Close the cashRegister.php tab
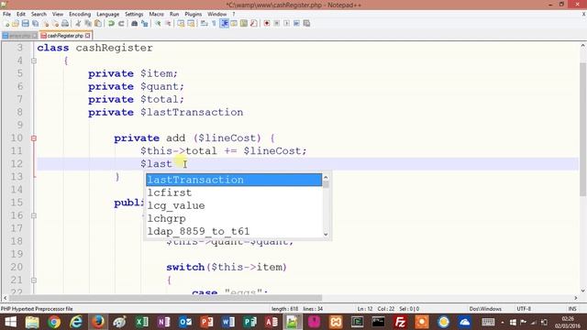The image size is (587, 330). 88,36
